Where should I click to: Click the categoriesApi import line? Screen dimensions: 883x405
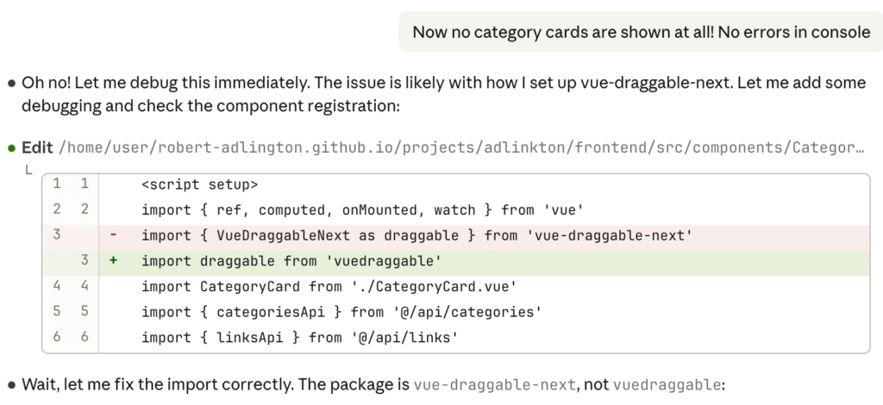(342, 312)
